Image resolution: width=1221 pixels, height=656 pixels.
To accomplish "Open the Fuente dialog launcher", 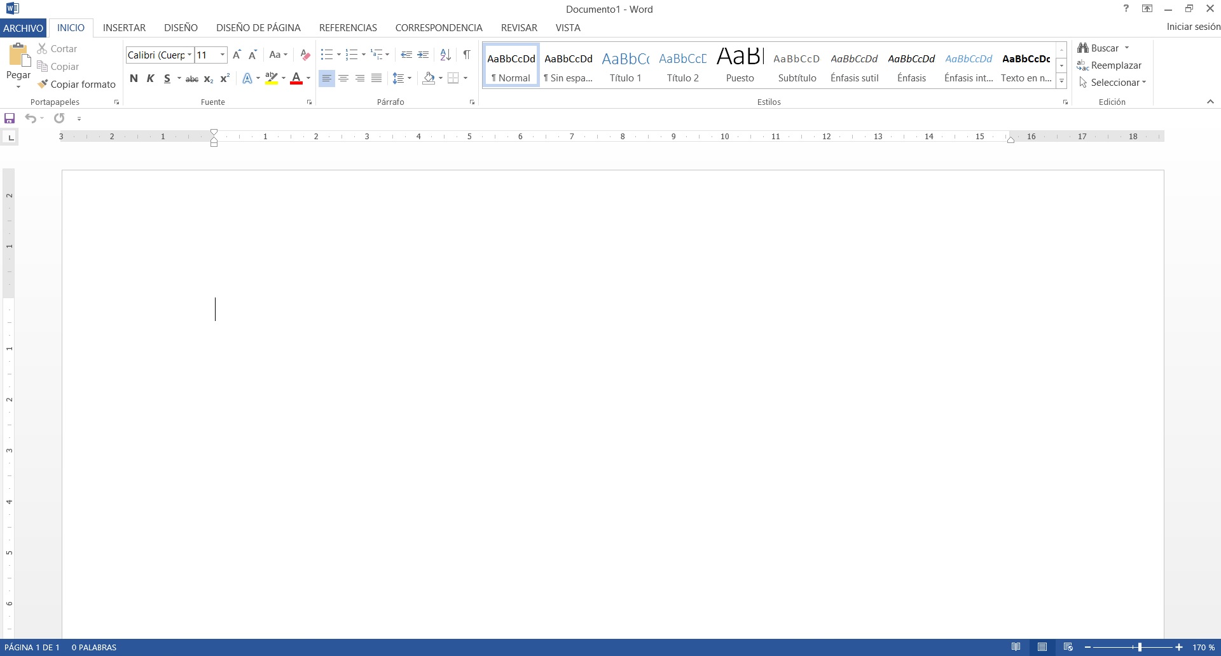I will (310, 102).
